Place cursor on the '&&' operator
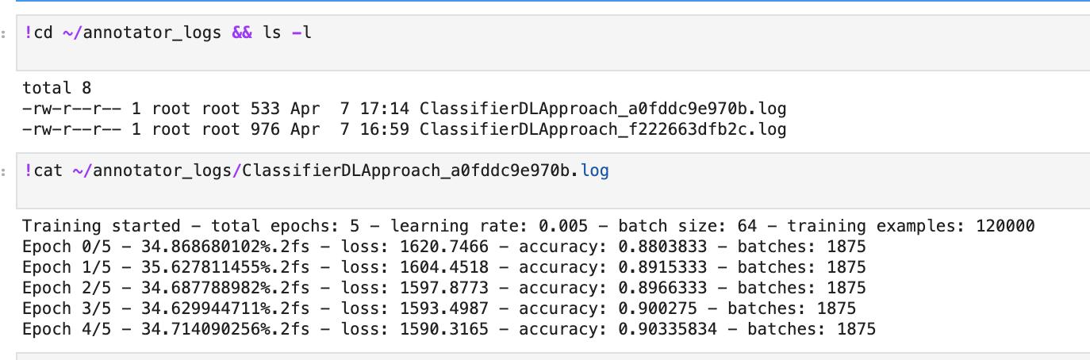This screenshot has width=1090, height=360. click(x=242, y=34)
